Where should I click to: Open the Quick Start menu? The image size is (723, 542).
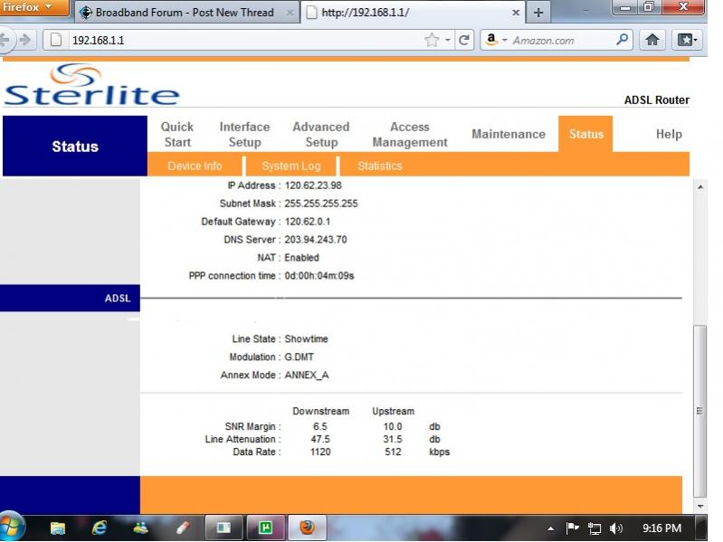tap(177, 134)
